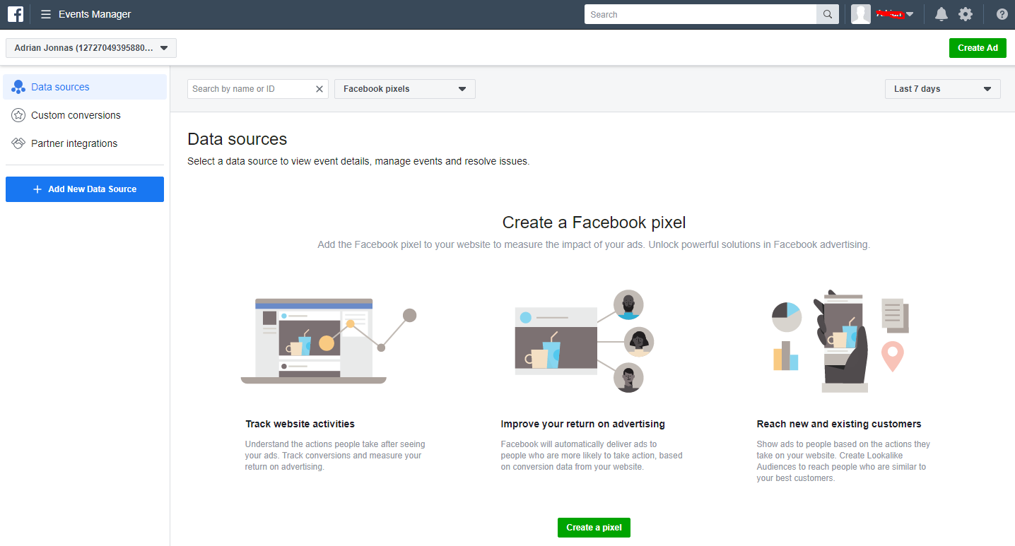
Task: Clear the search field with X icon
Action: click(319, 89)
